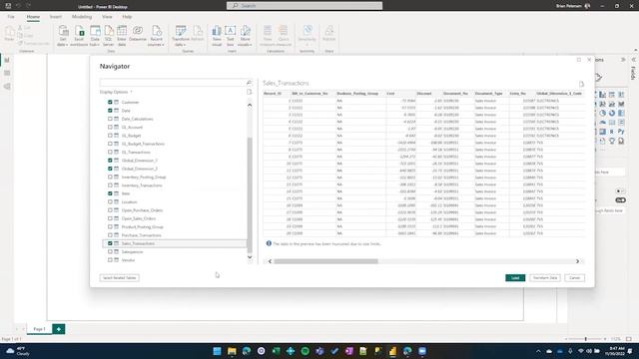
Task: Click the Quick measure ribbon icon
Action: [x=284, y=31]
